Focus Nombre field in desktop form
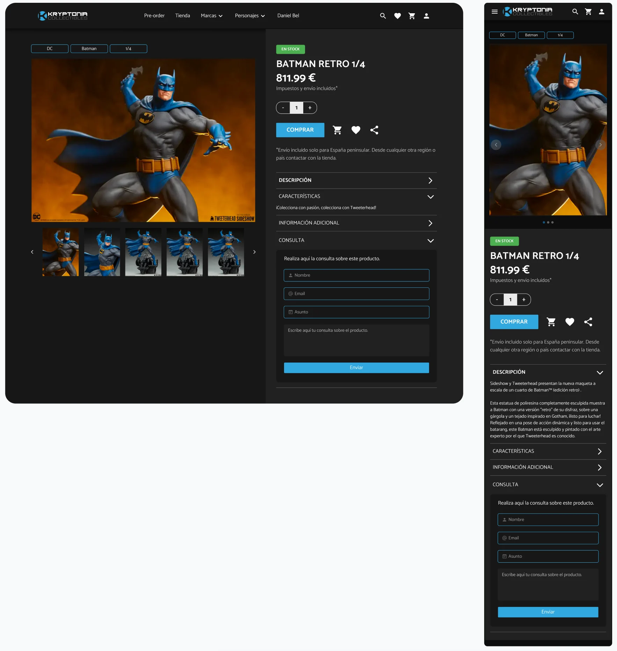The width and height of the screenshot is (617, 651). pos(356,275)
